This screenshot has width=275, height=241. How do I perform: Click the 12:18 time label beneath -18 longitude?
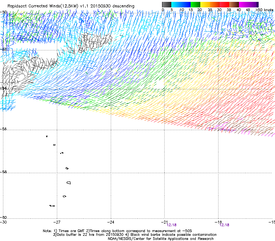pyautogui.click(x=224, y=225)
